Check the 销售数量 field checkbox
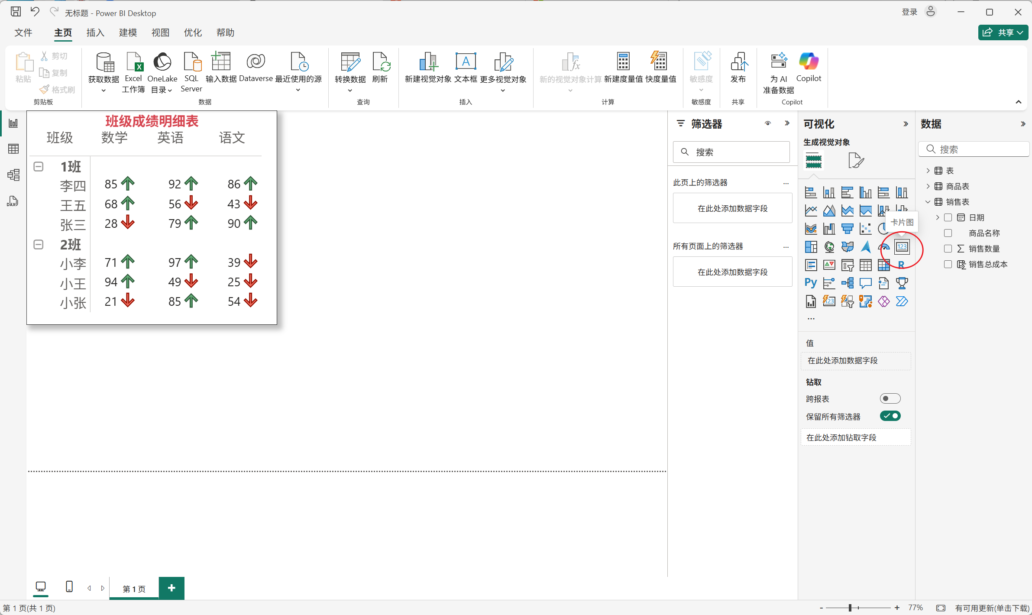 click(948, 249)
